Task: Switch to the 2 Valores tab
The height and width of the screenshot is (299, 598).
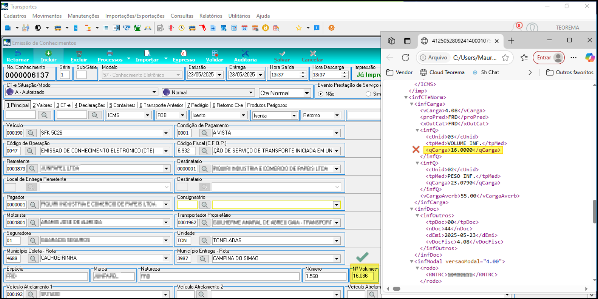Action: [42, 105]
